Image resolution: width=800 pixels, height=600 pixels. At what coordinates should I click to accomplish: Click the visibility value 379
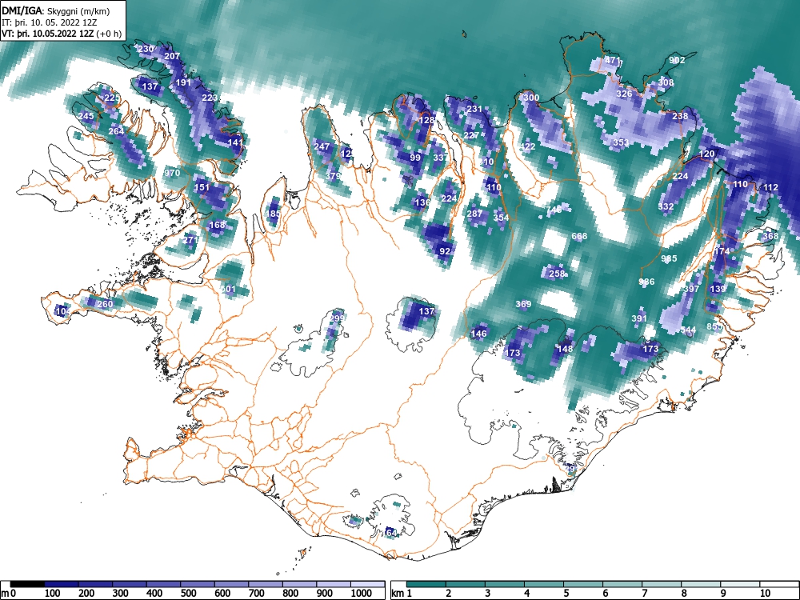coord(333,176)
